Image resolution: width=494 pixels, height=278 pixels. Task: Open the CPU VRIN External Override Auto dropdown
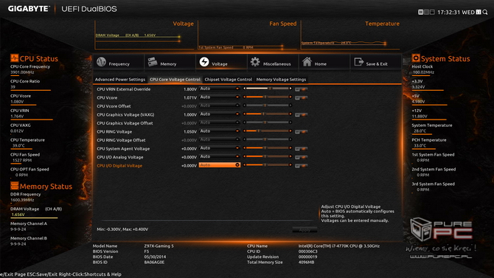click(x=220, y=88)
